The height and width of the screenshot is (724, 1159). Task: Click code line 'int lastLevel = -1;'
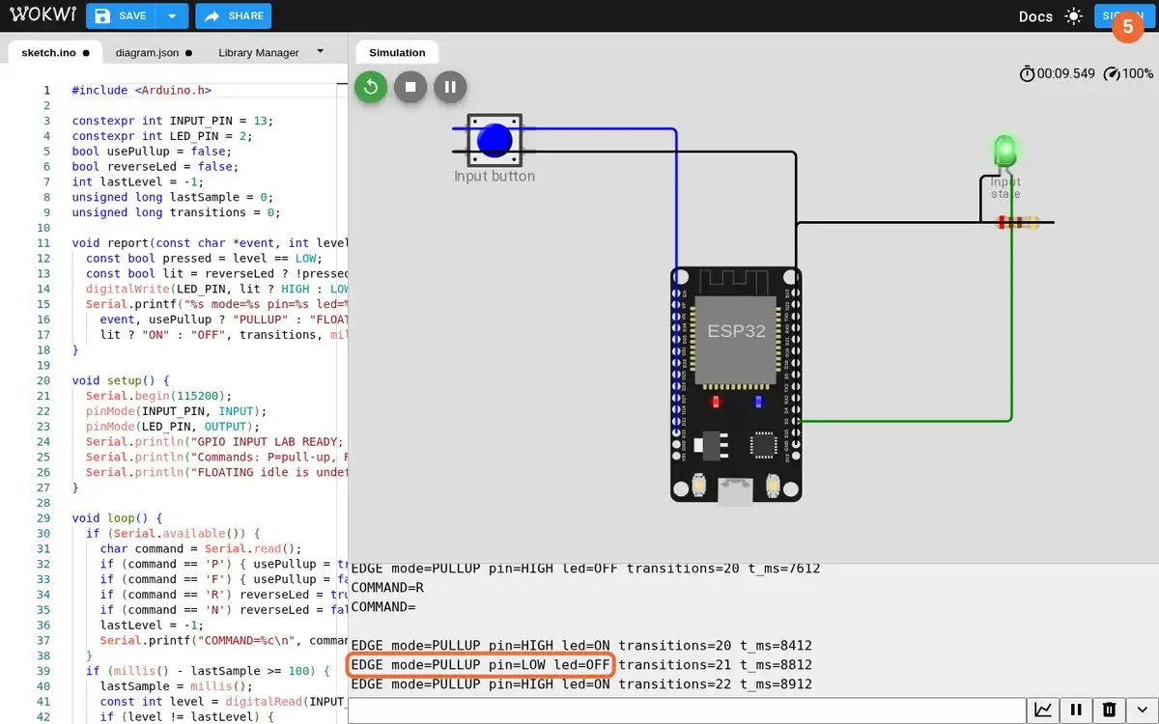click(x=138, y=181)
